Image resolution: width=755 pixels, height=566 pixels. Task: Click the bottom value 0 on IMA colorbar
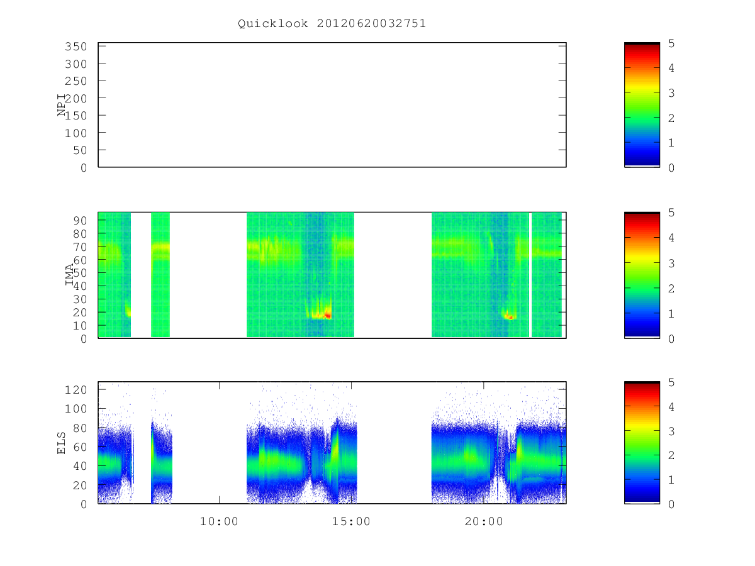coord(672,338)
